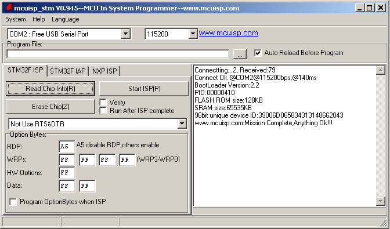Click the '96bit unique device ID' log line
Screen dimensions: 390x229
point(269,115)
